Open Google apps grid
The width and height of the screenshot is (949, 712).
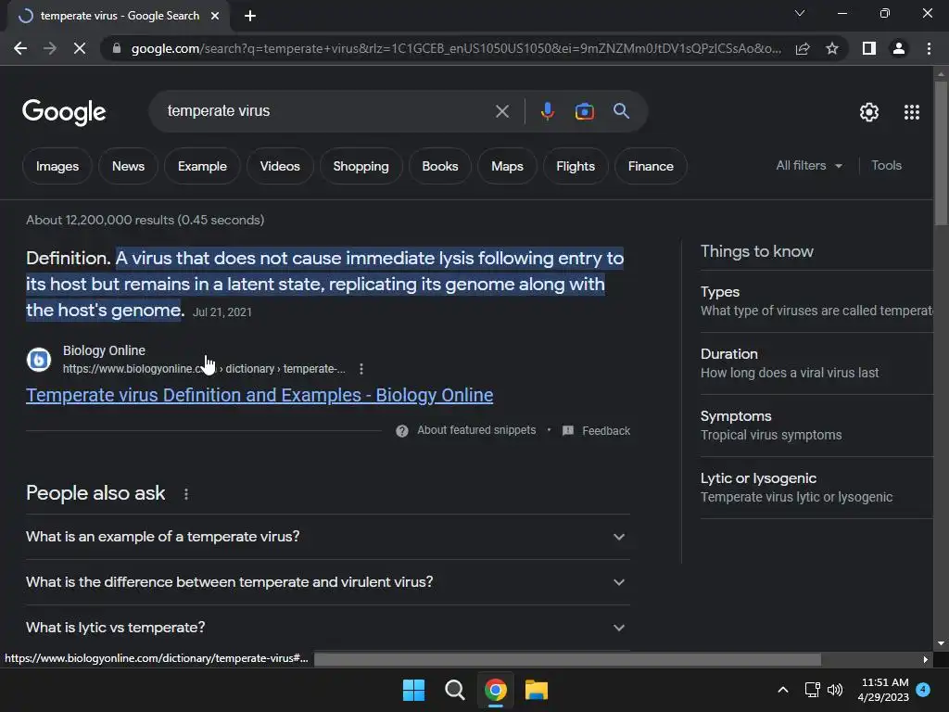pyautogui.click(x=912, y=112)
